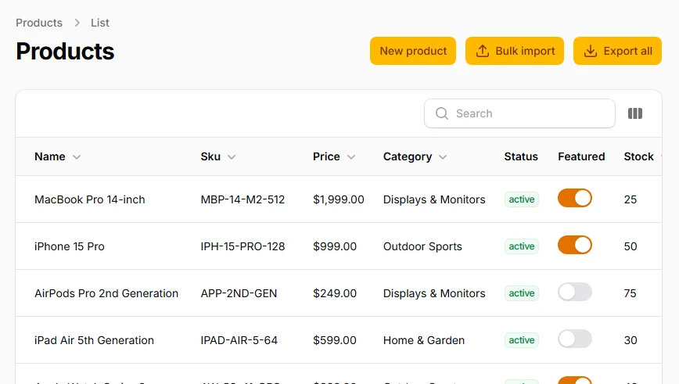Image resolution: width=679 pixels, height=384 pixels.
Task: Click the download icon in Export all
Action: [591, 51]
